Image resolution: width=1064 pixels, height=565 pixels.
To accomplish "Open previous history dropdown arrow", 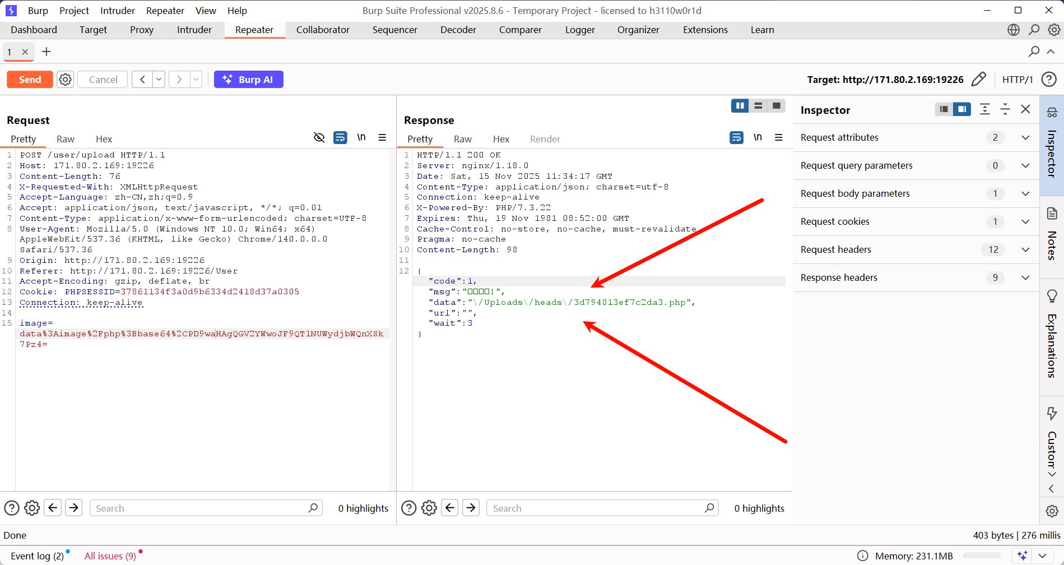I will [159, 80].
